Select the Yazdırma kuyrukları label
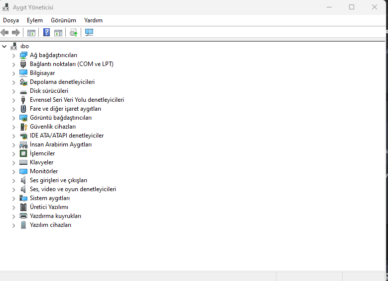Screen dimensions: 388x281 click(55, 216)
